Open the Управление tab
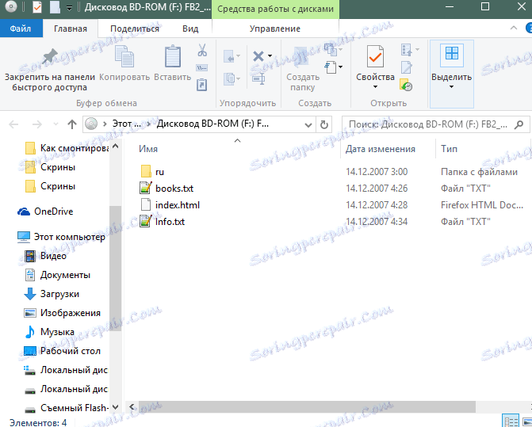532x427 pixels. [x=275, y=29]
